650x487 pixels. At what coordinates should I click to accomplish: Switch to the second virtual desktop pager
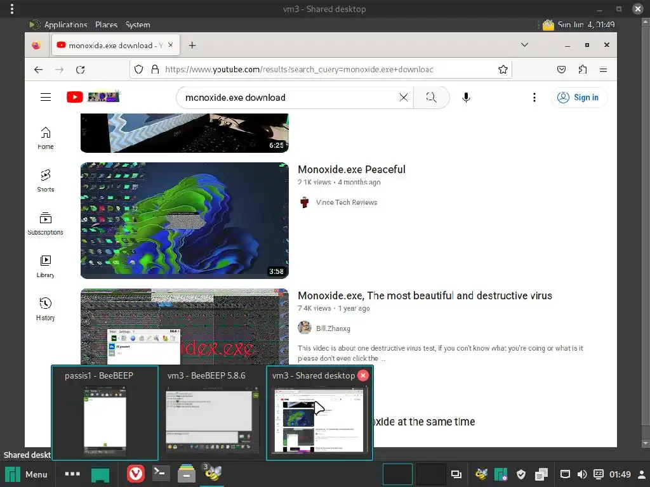tap(431, 474)
